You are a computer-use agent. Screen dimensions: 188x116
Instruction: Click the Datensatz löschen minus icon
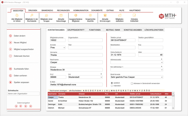pos(10,56)
